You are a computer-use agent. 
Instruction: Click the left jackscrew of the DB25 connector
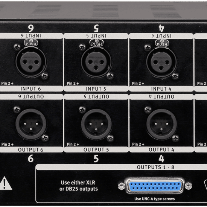[122, 186]
